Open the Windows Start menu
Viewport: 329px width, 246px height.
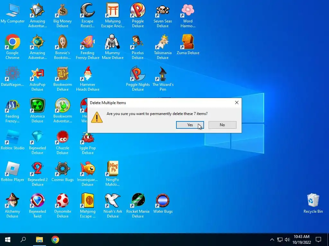pyautogui.click(x=8, y=240)
